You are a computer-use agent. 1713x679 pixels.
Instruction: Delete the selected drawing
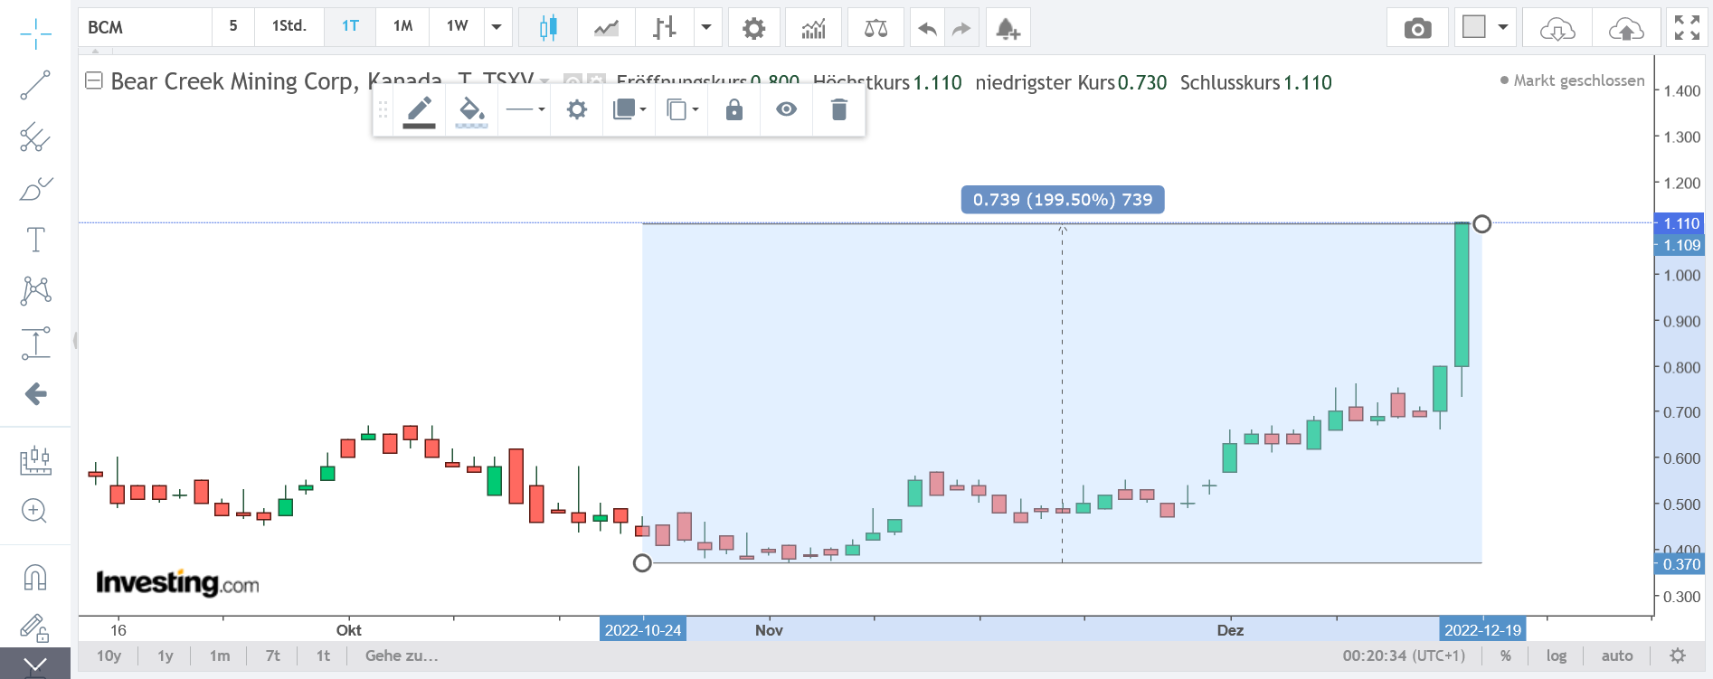[839, 110]
